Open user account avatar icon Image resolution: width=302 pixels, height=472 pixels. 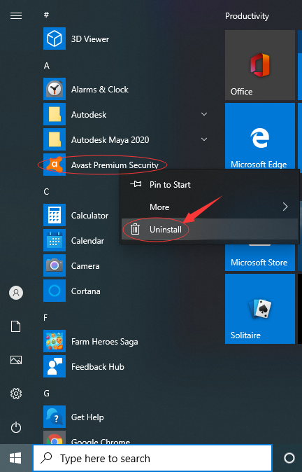(16, 293)
